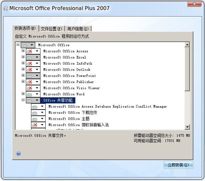Open install-state dropdown for Microsoft Office Word

tap(33, 94)
